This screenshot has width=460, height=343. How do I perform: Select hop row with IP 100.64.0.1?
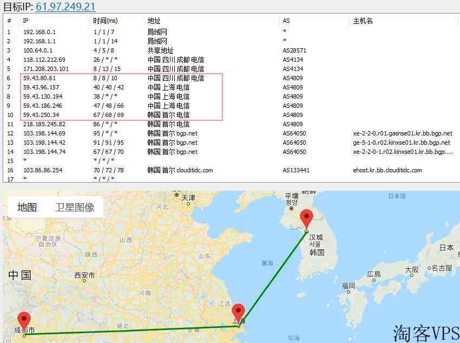click(231, 50)
